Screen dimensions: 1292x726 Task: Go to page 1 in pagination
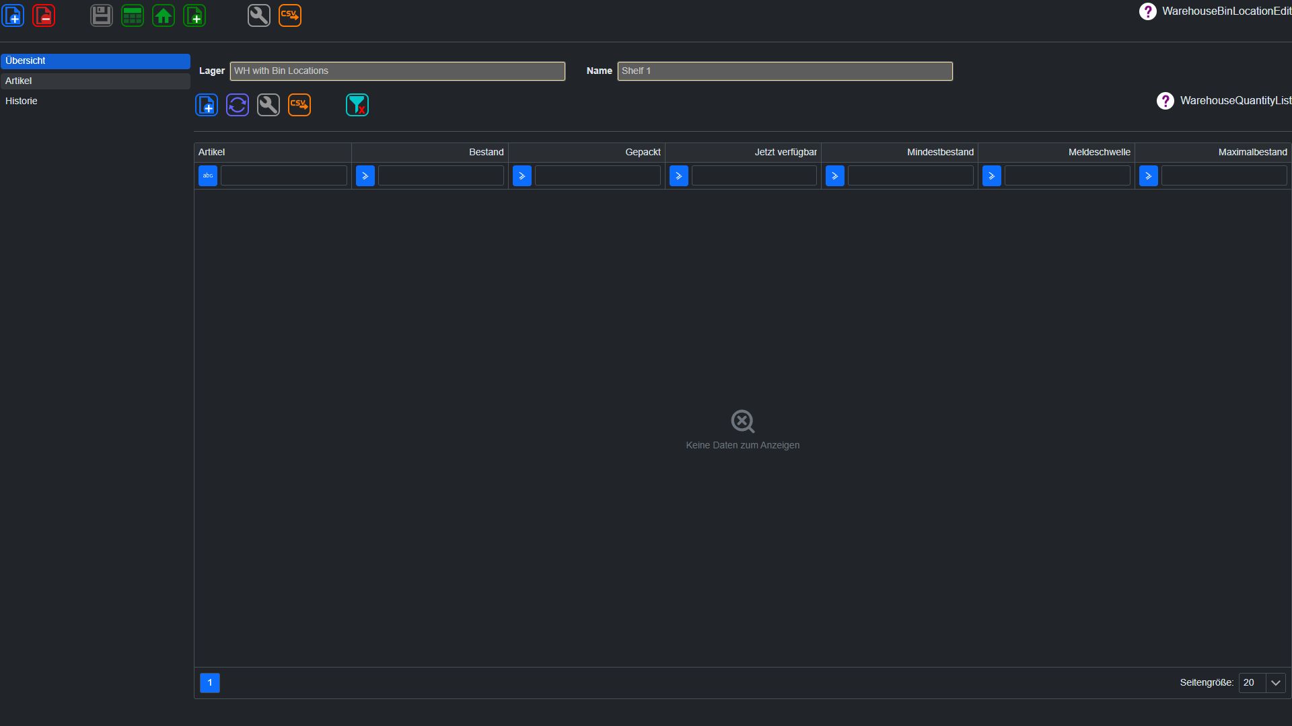click(210, 683)
